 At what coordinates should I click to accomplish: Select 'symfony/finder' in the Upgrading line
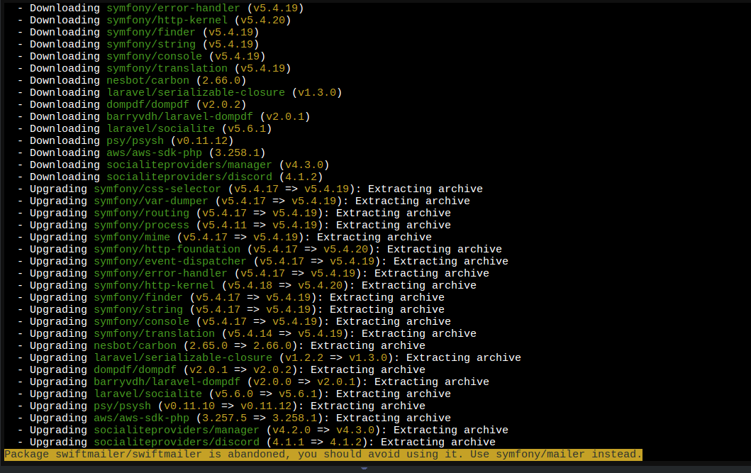coord(138,297)
